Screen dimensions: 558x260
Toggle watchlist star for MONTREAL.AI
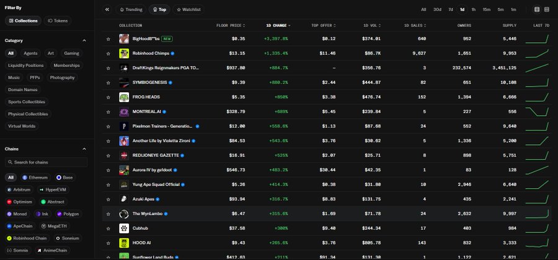click(x=108, y=111)
